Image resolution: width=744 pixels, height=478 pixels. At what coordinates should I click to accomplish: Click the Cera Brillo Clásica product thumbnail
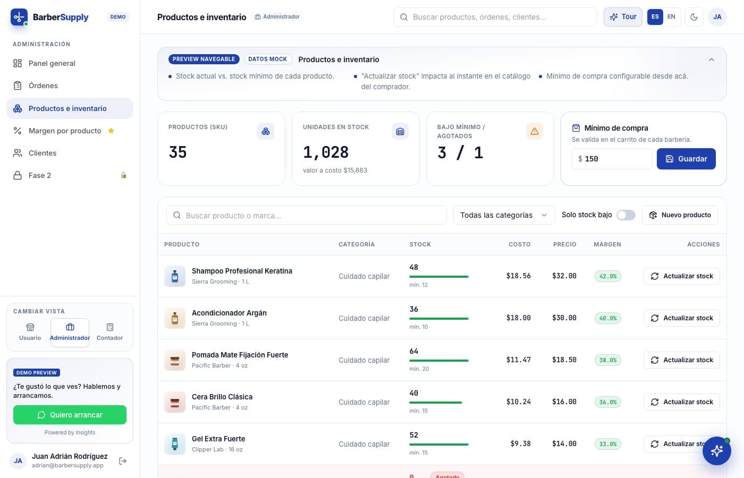(175, 402)
